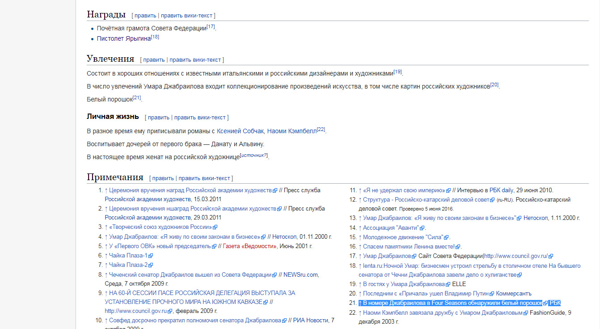This screenshot has height=329, width=600.
Task: Click external-link icon after В гостях у Умара Джабраилова
Action: click(x=448, y=284)
